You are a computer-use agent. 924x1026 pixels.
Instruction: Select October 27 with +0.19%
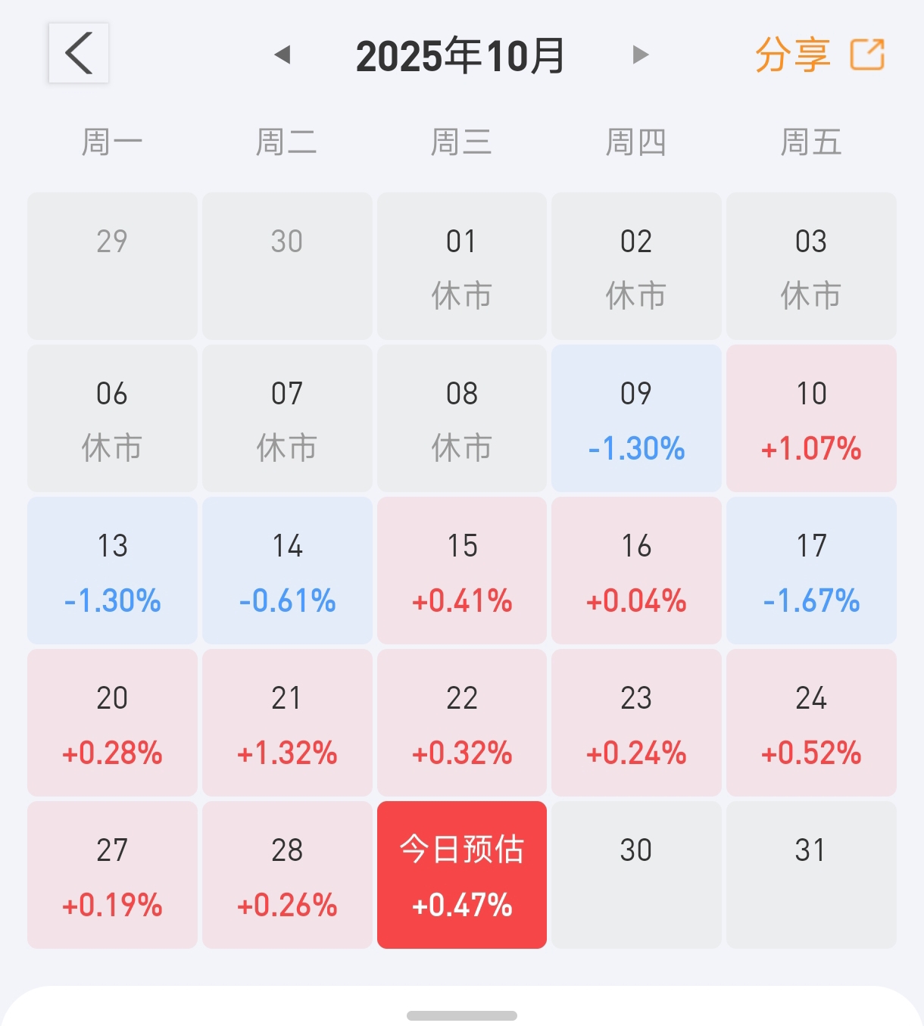[x=112, y=875]
